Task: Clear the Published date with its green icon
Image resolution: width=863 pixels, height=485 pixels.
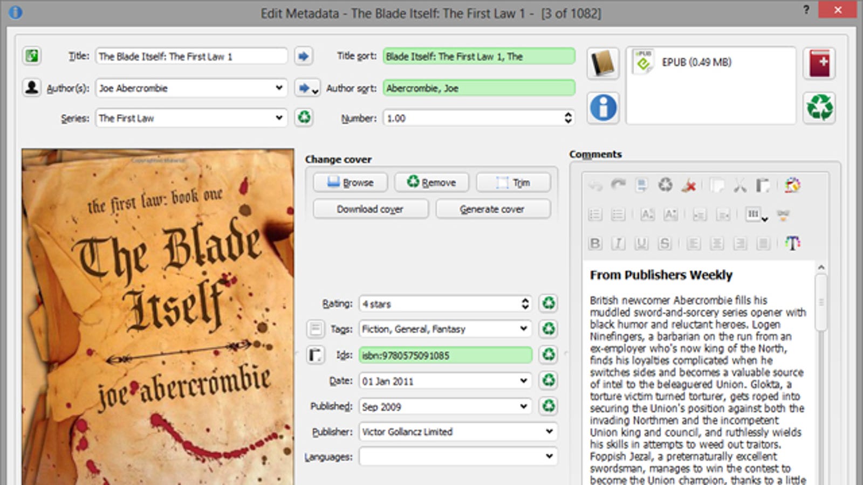Action: click(x=549, y=406)
